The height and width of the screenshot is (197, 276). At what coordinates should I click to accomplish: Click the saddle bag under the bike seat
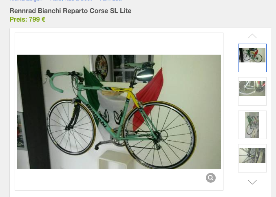coord(145,75)
